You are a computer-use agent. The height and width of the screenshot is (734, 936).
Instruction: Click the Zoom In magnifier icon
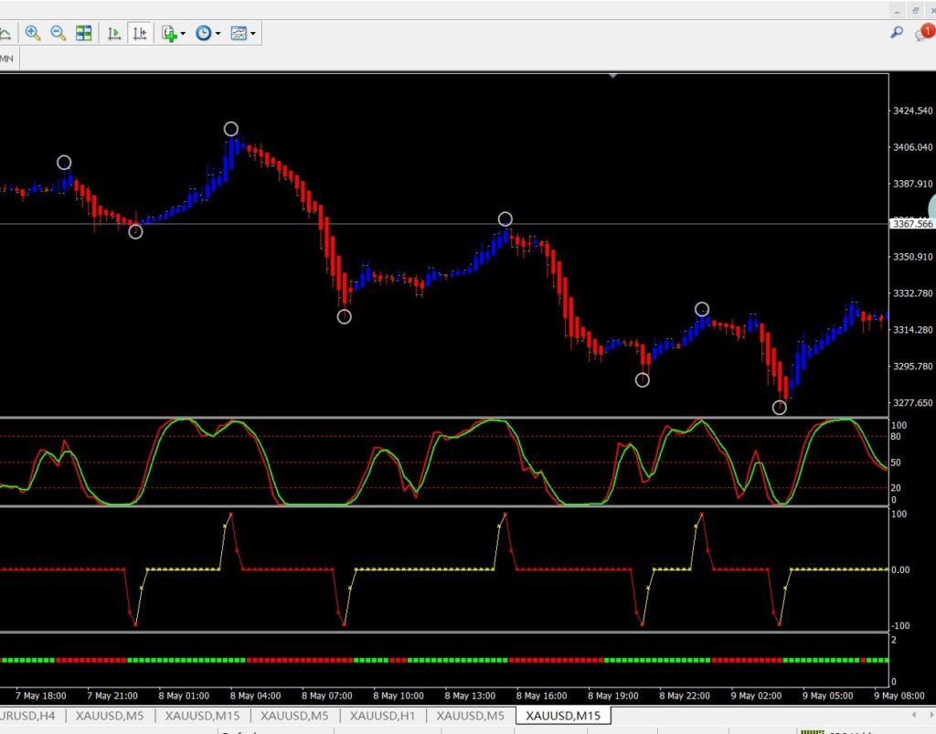click(x=32, y=34)
